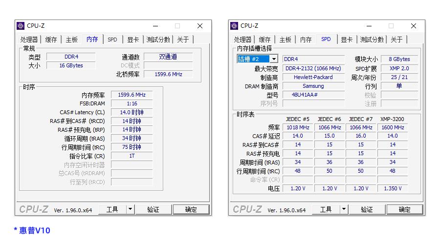Viewport: 440px width, 244px height.
Task: Click the XMP-3200 voltage 1.350 V cell
Action: point(393,188)
